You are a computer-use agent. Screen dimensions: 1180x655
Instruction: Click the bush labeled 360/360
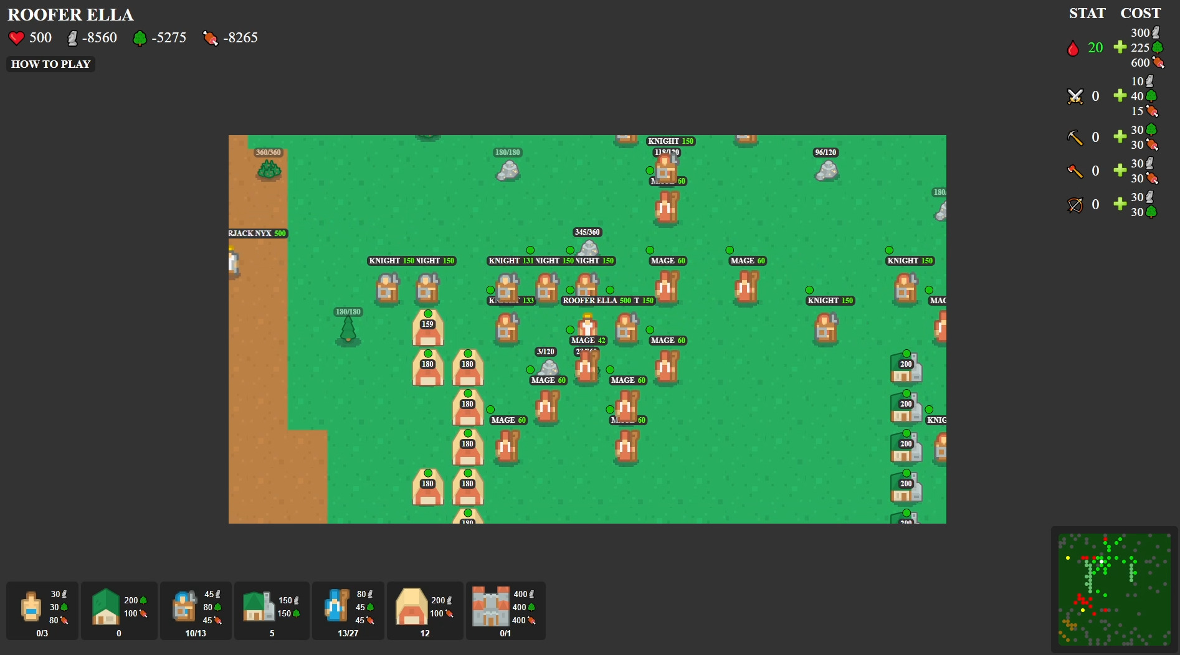coord(269,169)
